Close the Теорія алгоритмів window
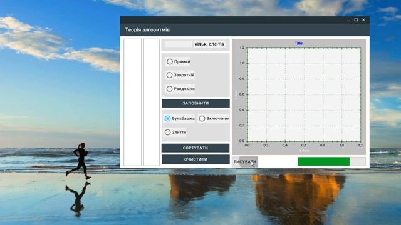Image resolution: width=401 pixels, height=225 pixels. (x=363, y=20)
